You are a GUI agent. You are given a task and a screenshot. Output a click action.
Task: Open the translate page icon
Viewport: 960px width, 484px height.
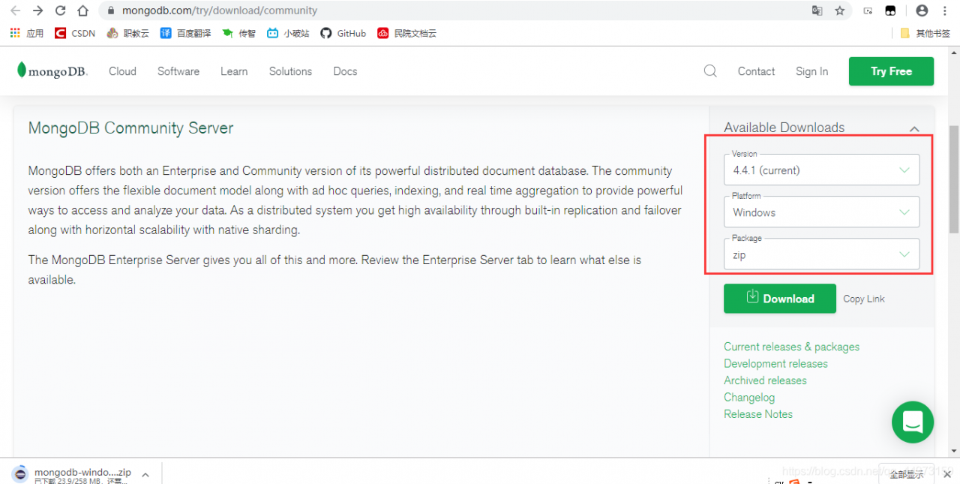pos(817,11)
